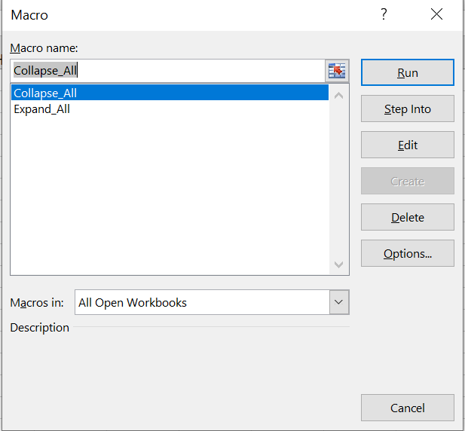Viewport: 465px width, 431px height.
Task: Close the Macro dialog with the X
Action: tap(436, 14)
